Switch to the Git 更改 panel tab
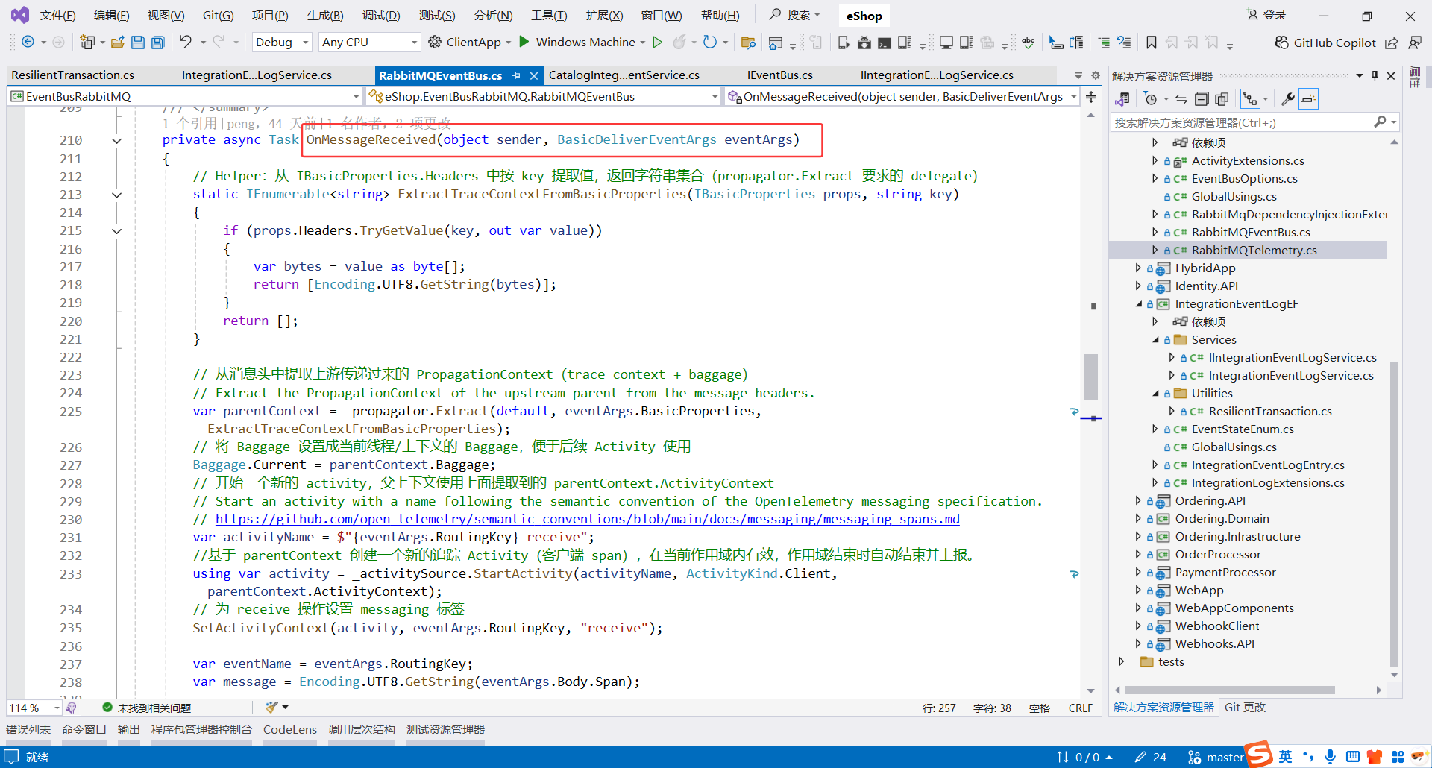Image resolution: width=1432 pixels, height=768 pixels. [x=1245, y=707]
